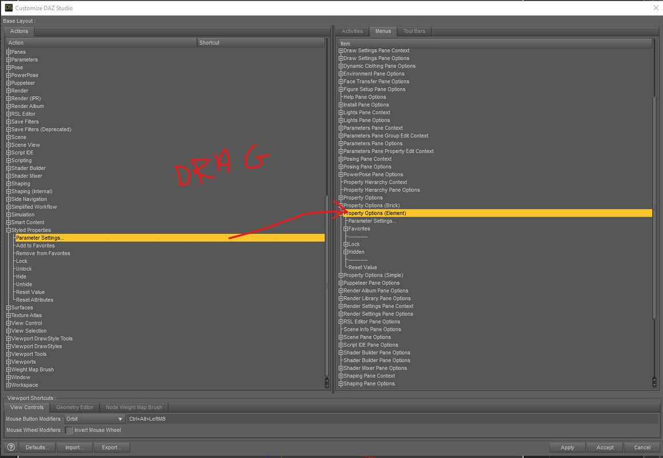Switch to Geometry Editor tab
Screen dimensions: 663x458
click(75, 407)
